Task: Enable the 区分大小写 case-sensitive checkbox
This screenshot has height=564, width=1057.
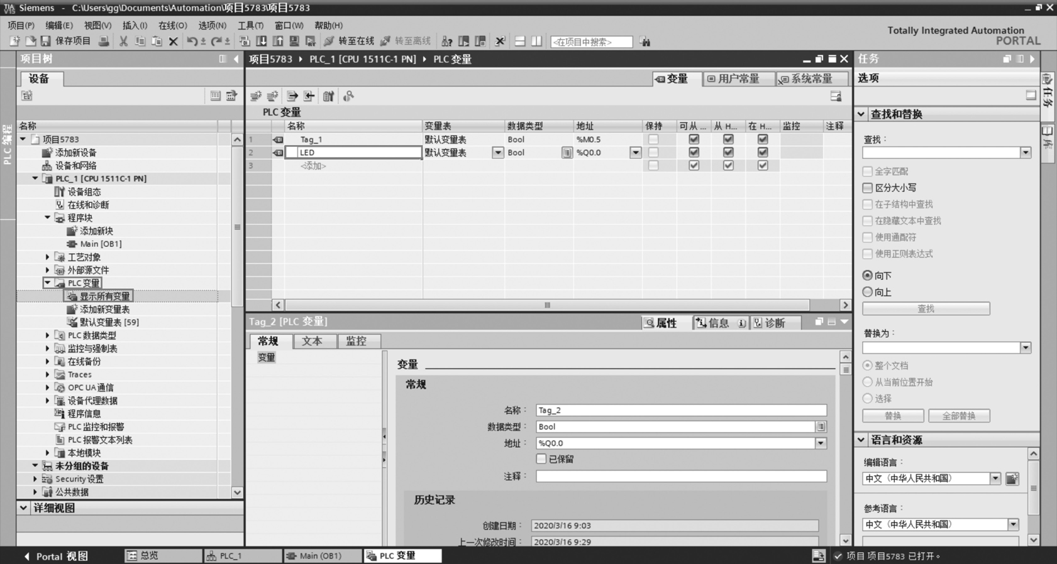Action: pos(868,188)
